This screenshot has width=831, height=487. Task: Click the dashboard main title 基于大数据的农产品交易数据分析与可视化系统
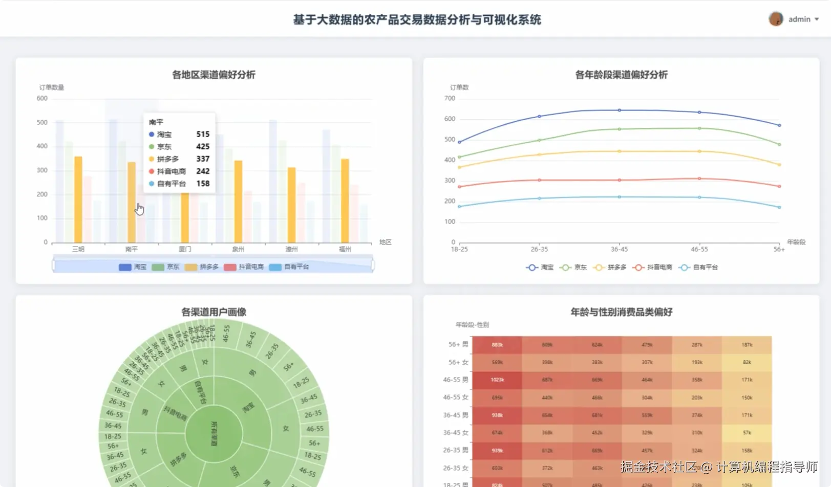point(417,19)
